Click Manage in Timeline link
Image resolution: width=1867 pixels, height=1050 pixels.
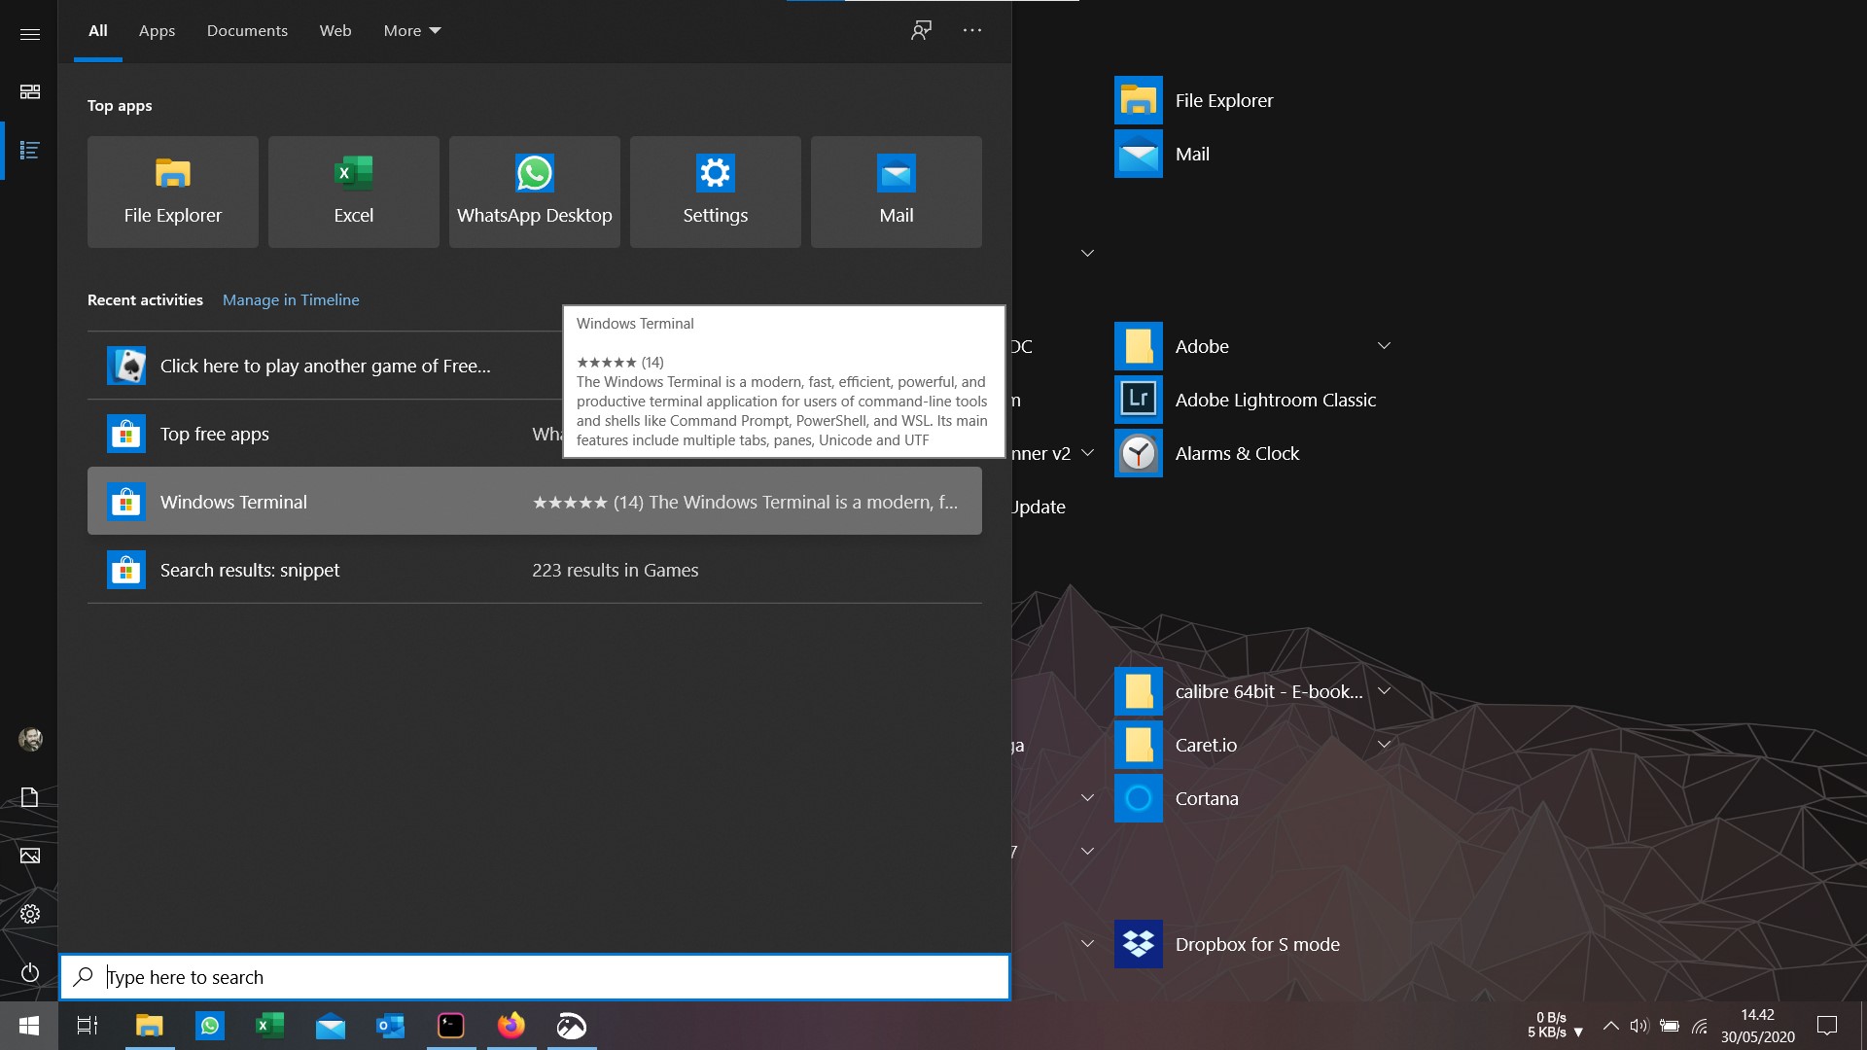pos(291,299)
